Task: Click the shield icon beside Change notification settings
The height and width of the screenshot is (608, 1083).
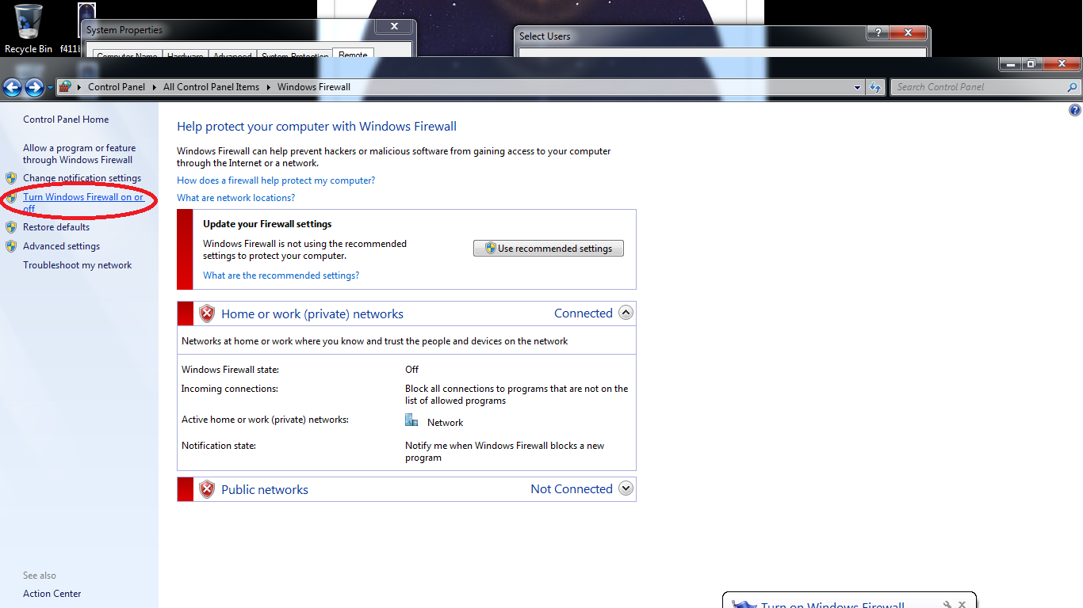Action: pyautogui.click(x=12, y=177)
